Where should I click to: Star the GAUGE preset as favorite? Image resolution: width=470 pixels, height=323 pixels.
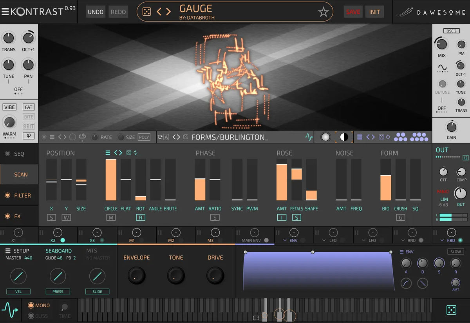click(323, 12)
